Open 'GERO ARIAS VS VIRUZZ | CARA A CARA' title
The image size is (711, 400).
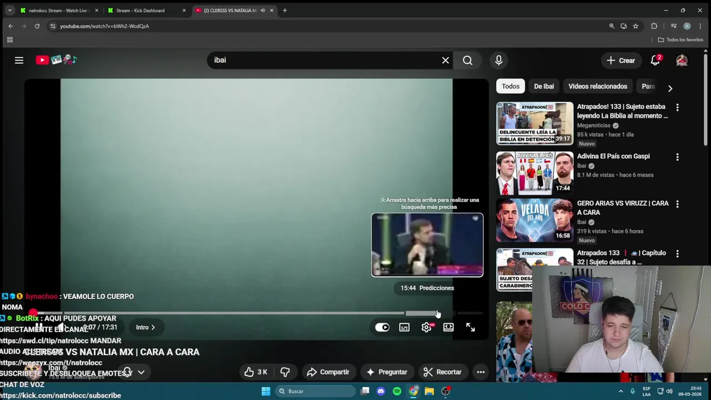[623, 208]
